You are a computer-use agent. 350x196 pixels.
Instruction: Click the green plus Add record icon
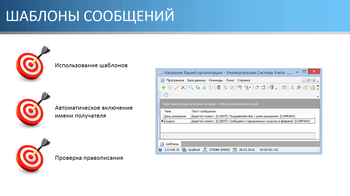(164, 87)
